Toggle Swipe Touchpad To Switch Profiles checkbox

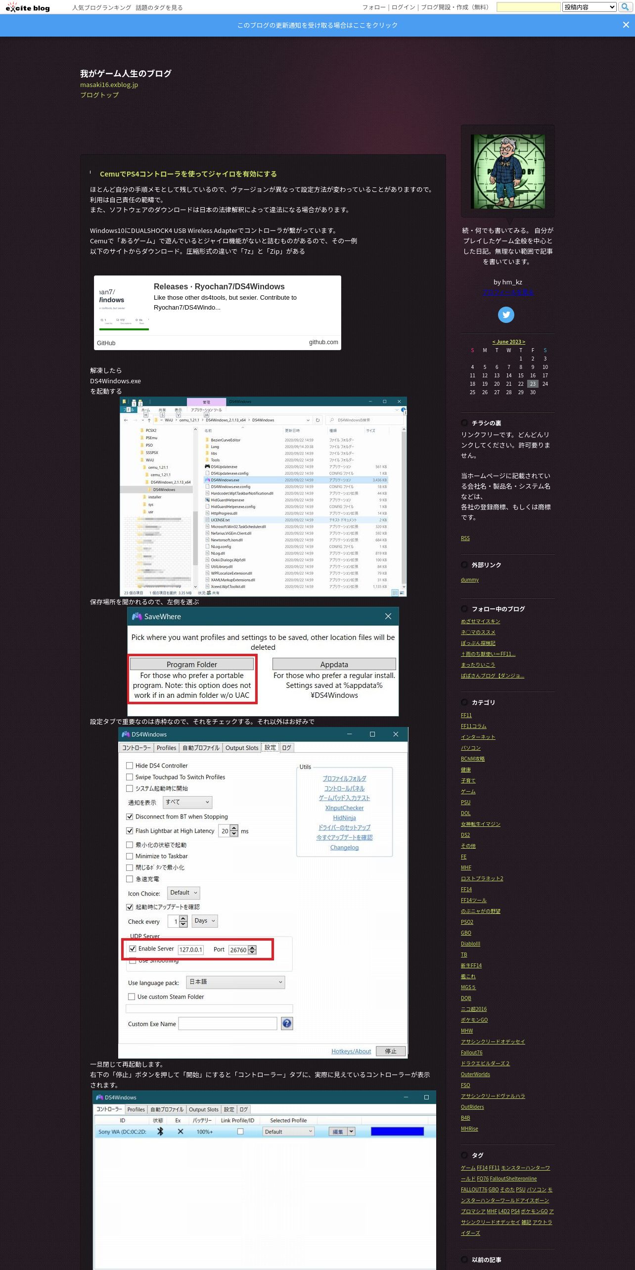pos(130,777)
